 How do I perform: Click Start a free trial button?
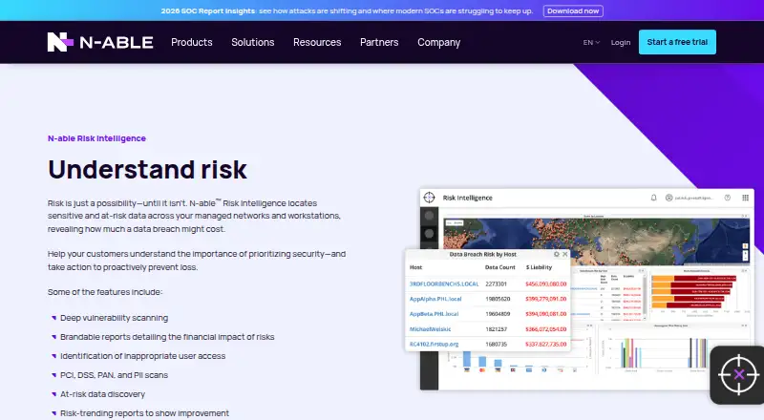coord(677,42)
